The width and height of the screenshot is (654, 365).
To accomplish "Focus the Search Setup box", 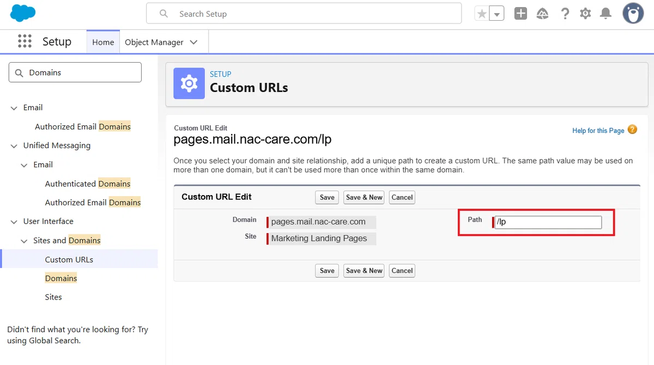I will pos(304,14).
